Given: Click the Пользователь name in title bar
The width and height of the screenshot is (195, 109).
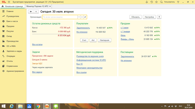Looking at the screenshot, I should coord(169,2).
